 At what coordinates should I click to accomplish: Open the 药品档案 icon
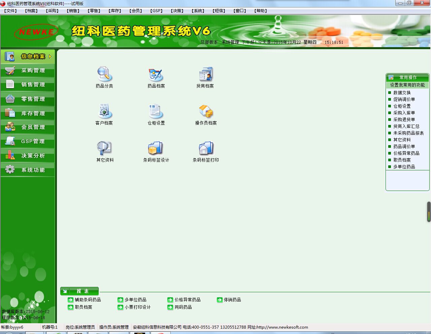pyautogui.click(x=156, y=74)
